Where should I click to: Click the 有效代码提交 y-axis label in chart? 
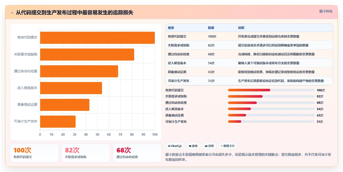27,38
